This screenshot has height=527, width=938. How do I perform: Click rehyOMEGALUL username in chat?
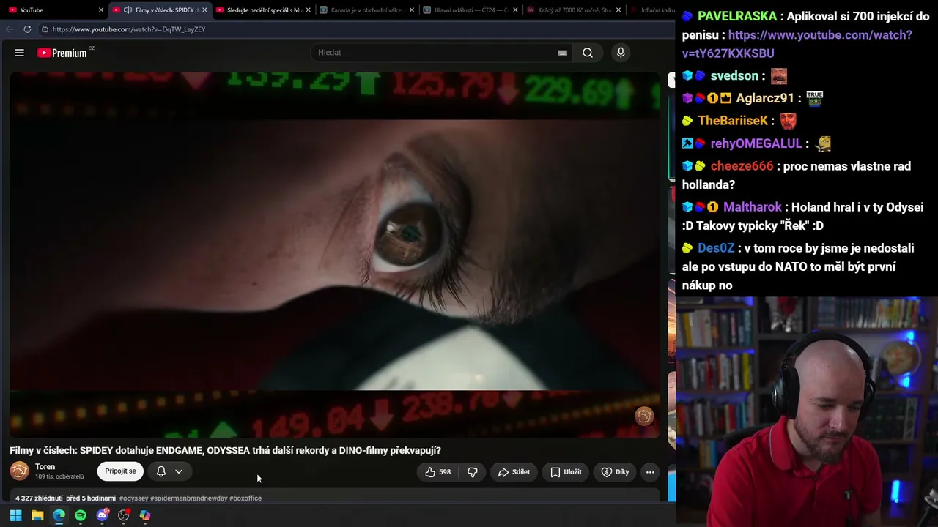[756, 143]
